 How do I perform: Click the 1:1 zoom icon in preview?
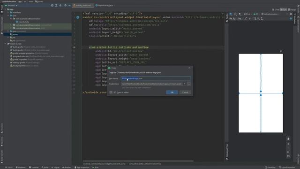click(288, 152)
